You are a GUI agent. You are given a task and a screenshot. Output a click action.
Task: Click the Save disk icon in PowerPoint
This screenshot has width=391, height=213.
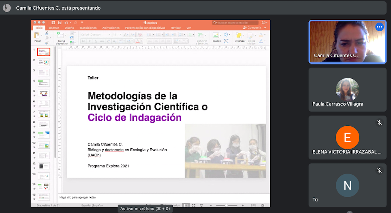tap(60, 23)
